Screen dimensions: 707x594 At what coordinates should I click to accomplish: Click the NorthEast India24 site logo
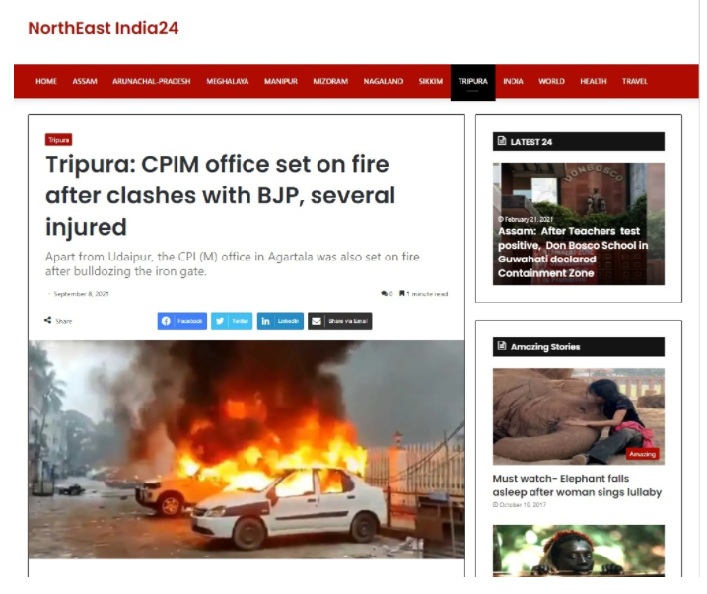point(104,28)
